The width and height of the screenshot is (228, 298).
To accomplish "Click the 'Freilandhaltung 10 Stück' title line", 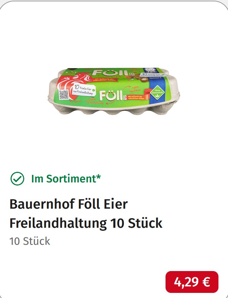I will (86, 223).
